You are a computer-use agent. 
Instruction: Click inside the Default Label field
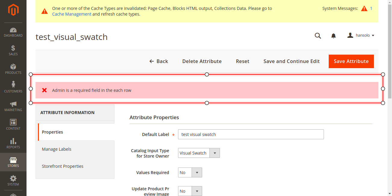251,134
